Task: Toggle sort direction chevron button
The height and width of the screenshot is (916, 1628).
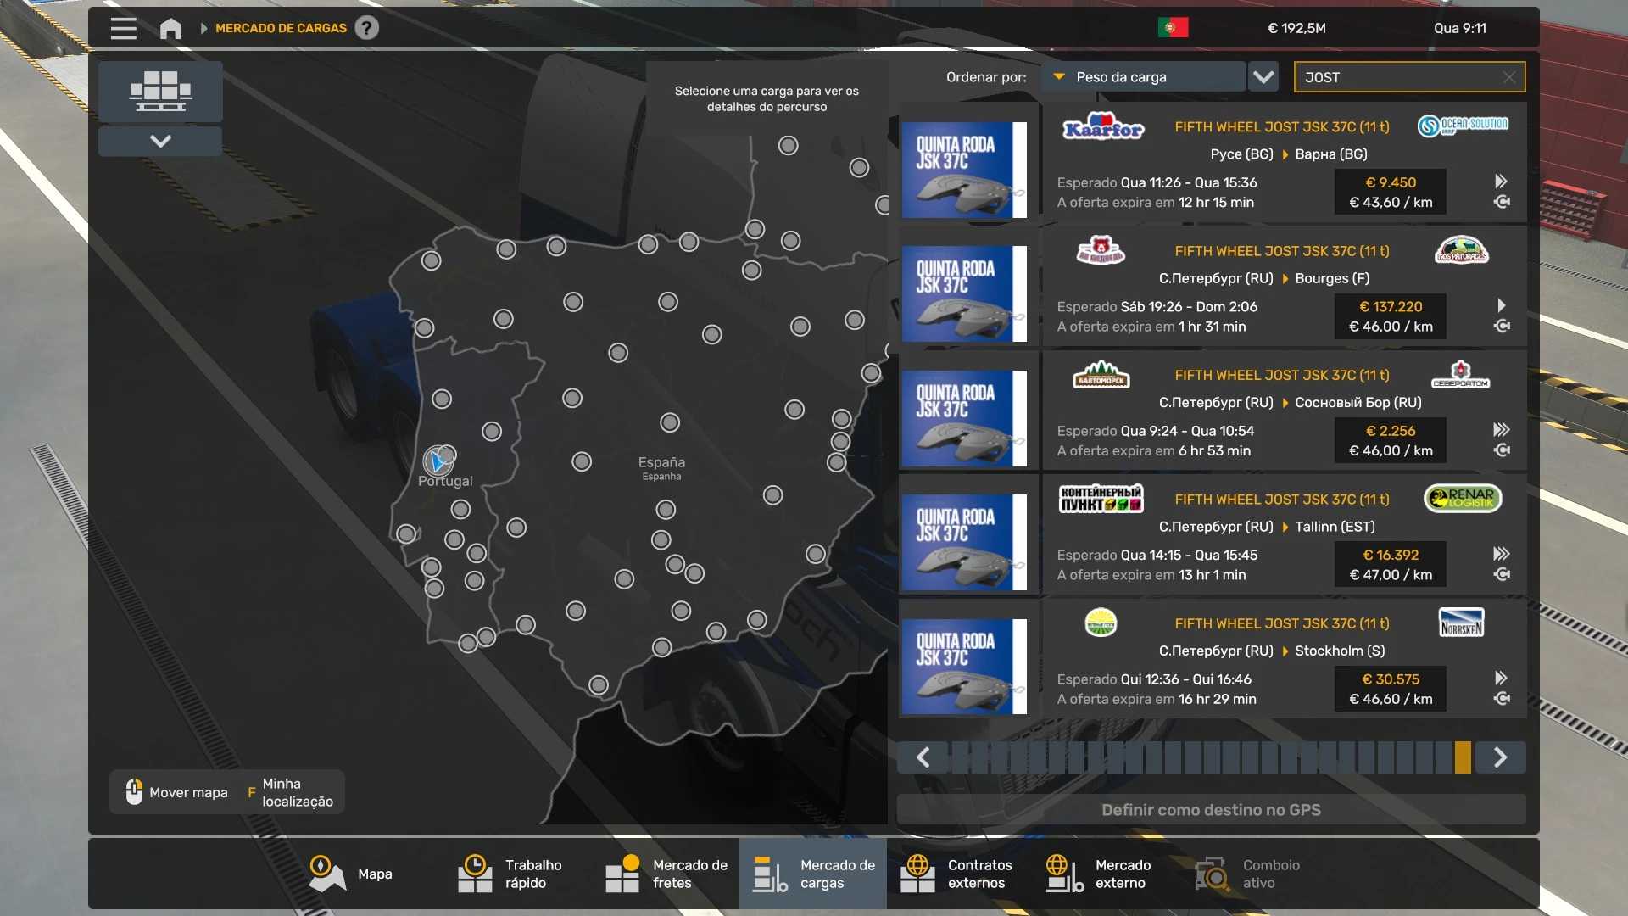Action: [x=1263, y=77]
